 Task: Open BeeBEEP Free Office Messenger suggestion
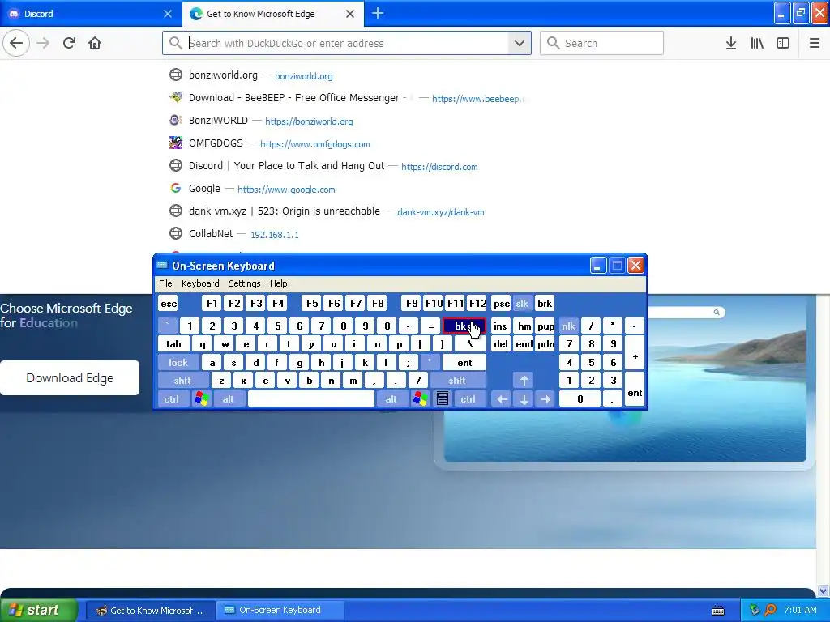347,98
